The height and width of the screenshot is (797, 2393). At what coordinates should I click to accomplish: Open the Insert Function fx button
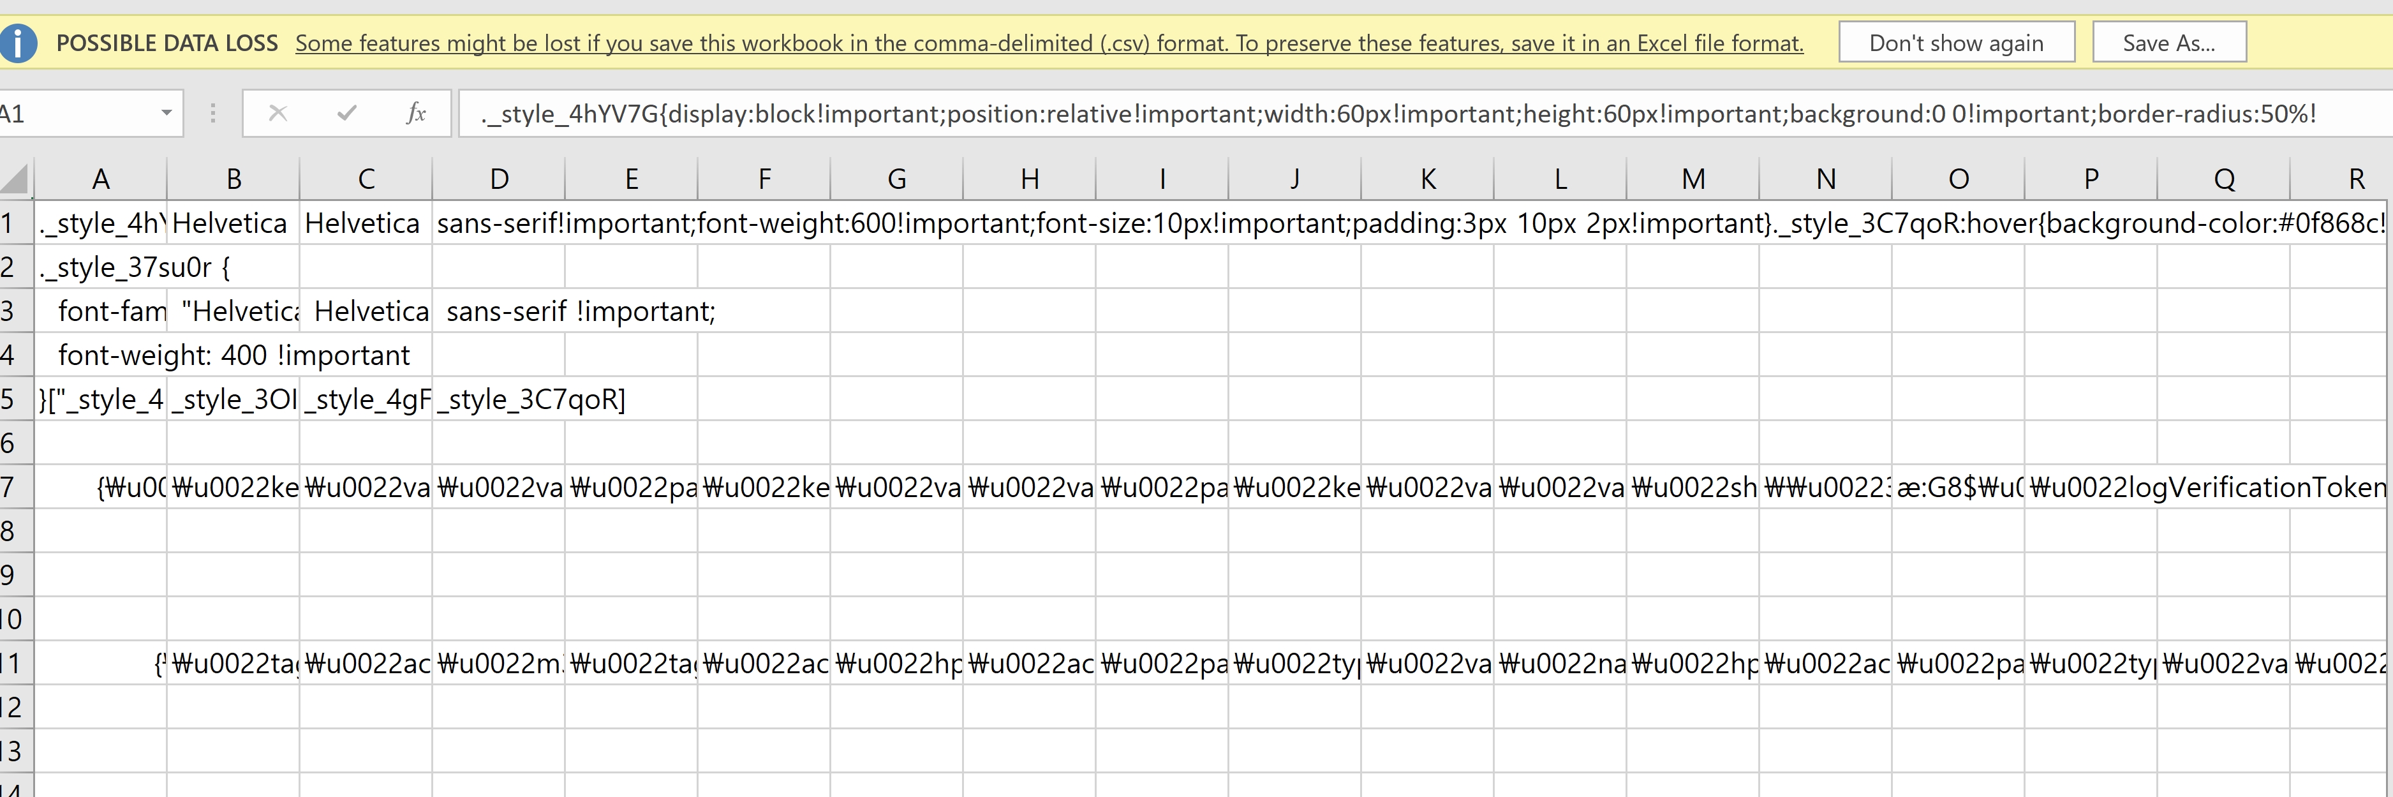point(416,114)
